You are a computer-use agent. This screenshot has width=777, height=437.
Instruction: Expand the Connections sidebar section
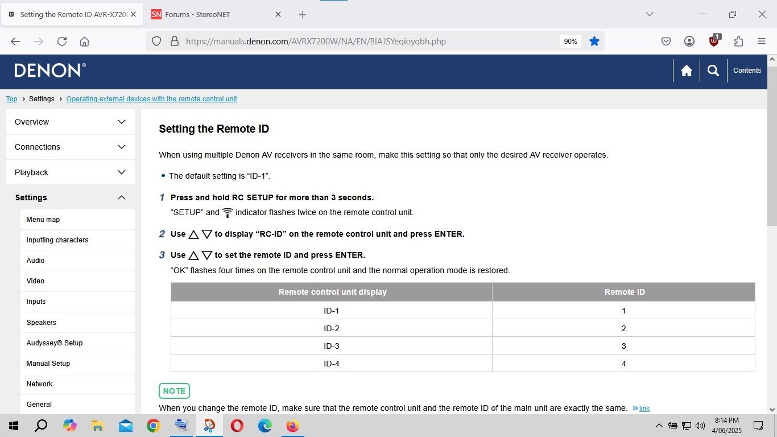(x=71, y=147)
